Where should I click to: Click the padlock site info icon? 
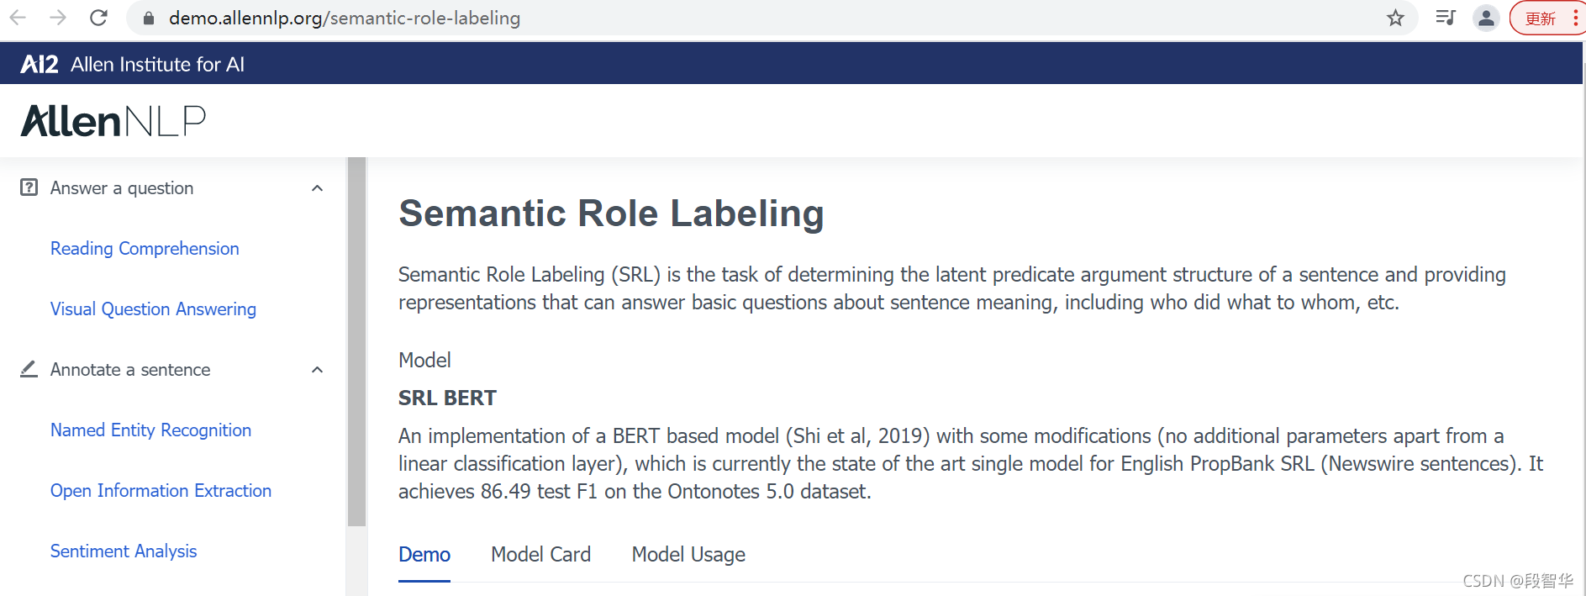pyautogui.click(x=149, y=18)
